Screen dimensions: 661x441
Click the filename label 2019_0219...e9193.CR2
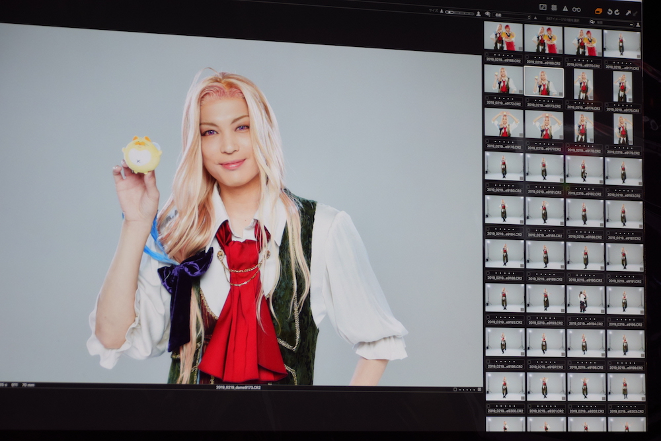coord(545,323)
